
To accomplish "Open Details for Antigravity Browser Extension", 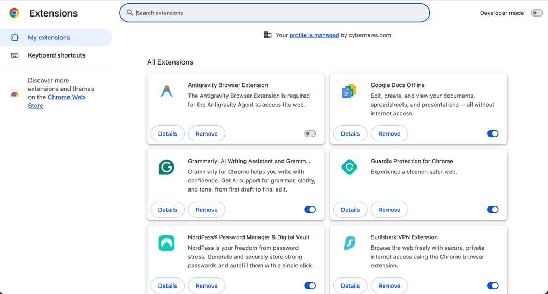I will 168,133.
